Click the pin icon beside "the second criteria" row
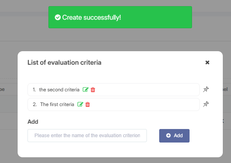Viewport: 231px width, 163px height. [206, 89]
